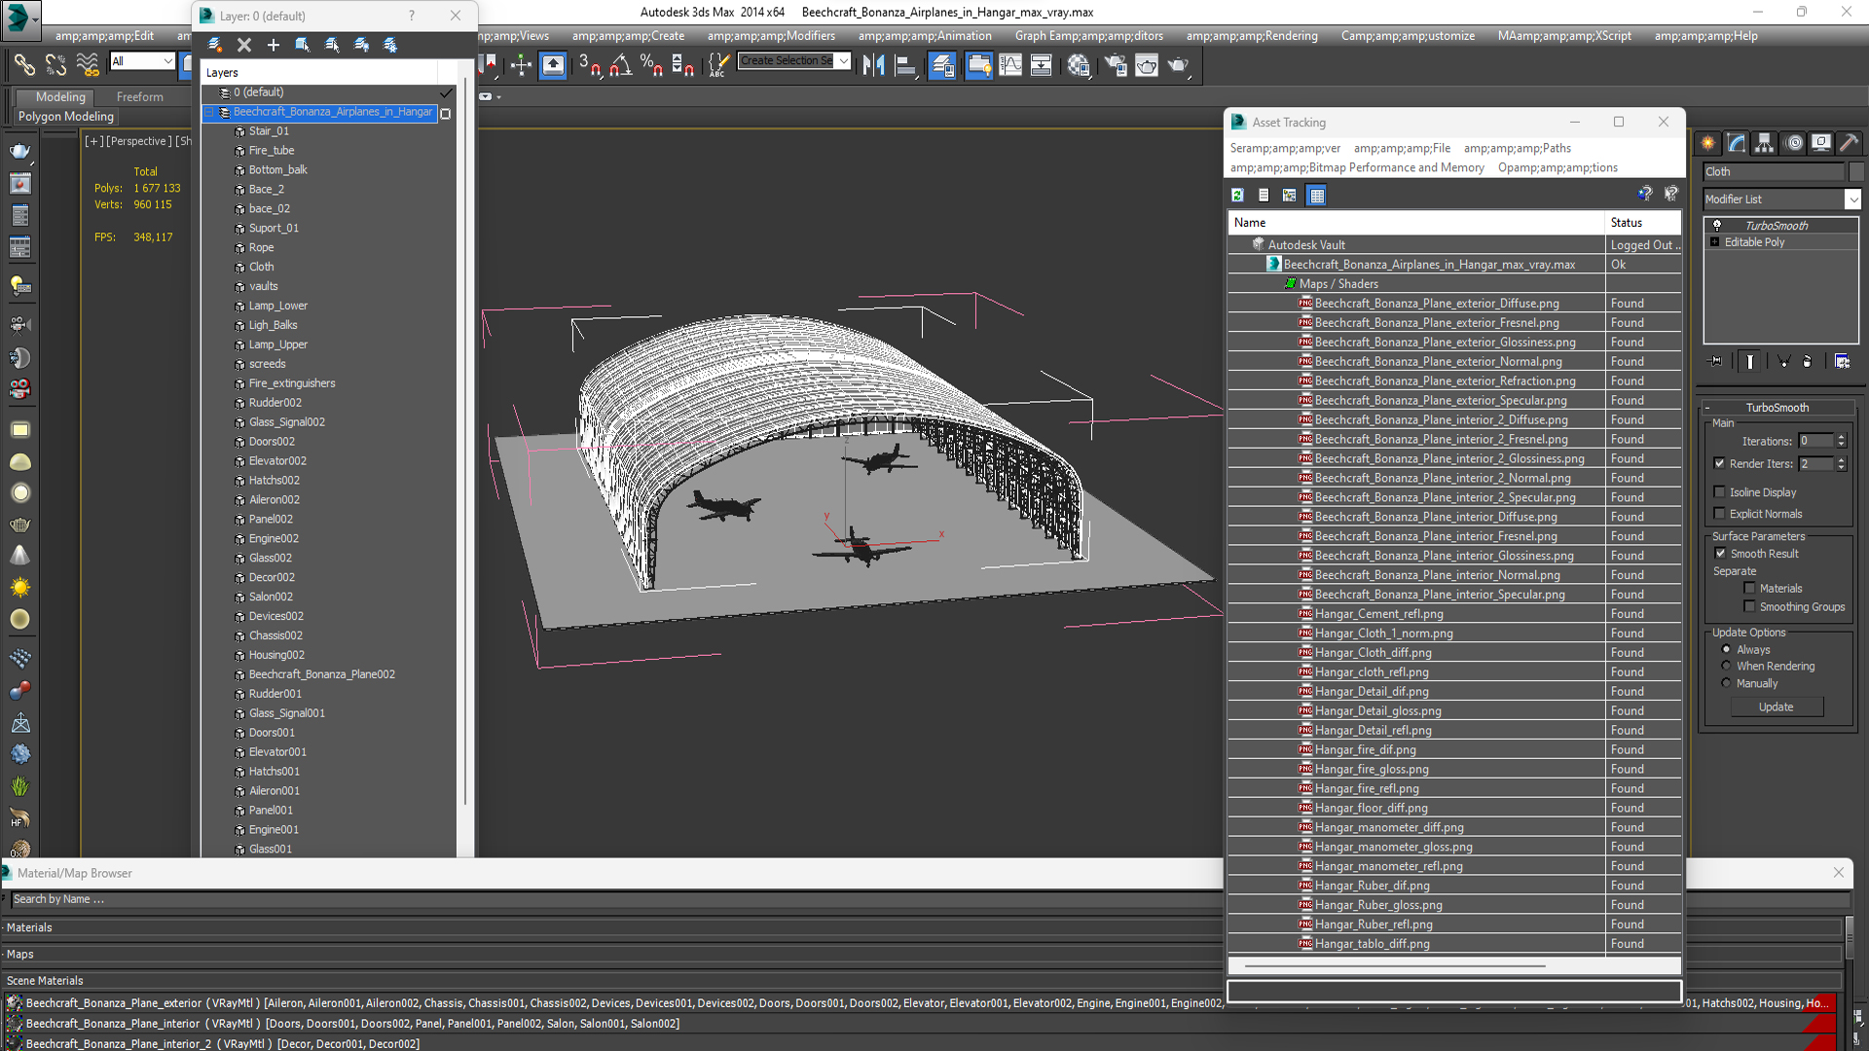Open File menu in Asset Tracking
The image size is (1869, 1051).
pos(1402,148)
